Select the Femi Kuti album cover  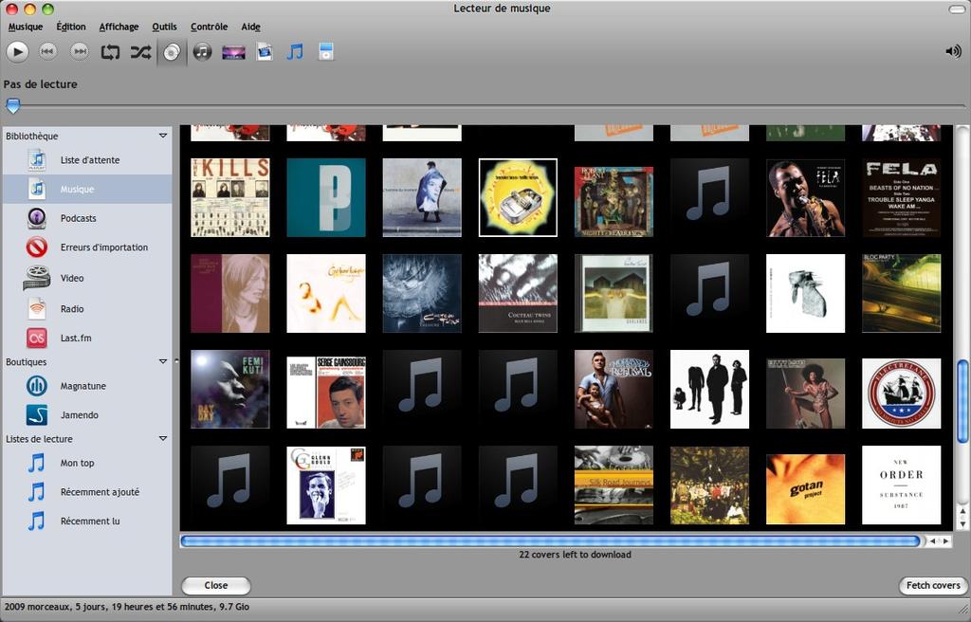[x=229, y=389]
